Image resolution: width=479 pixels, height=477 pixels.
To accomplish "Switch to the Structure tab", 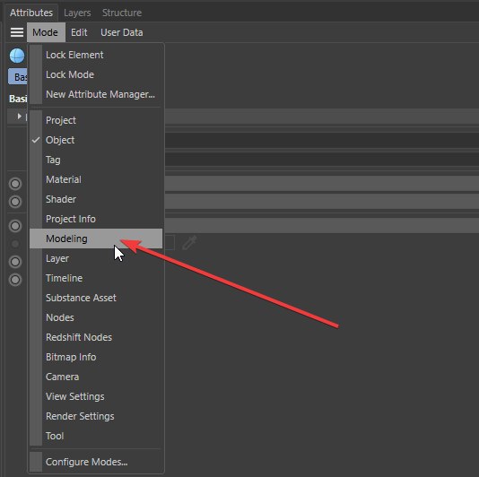I will click(122, 13).
